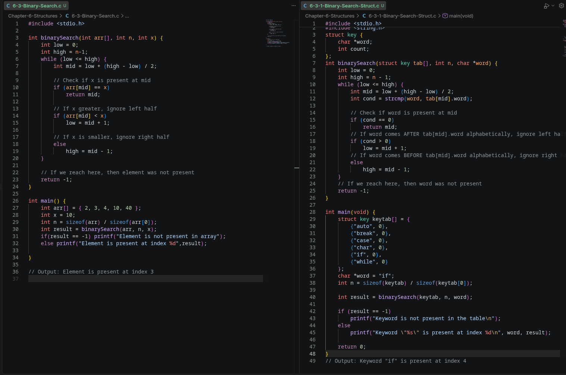Click 'struct key {' in right editor
Image resolution: width=566 pixels, height=375 pixels.
tap(344, 35)
